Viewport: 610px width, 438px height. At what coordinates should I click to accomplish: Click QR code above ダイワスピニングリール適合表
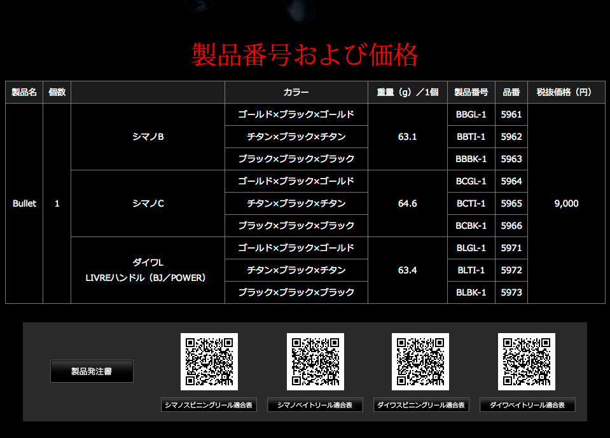coord(420,362)
